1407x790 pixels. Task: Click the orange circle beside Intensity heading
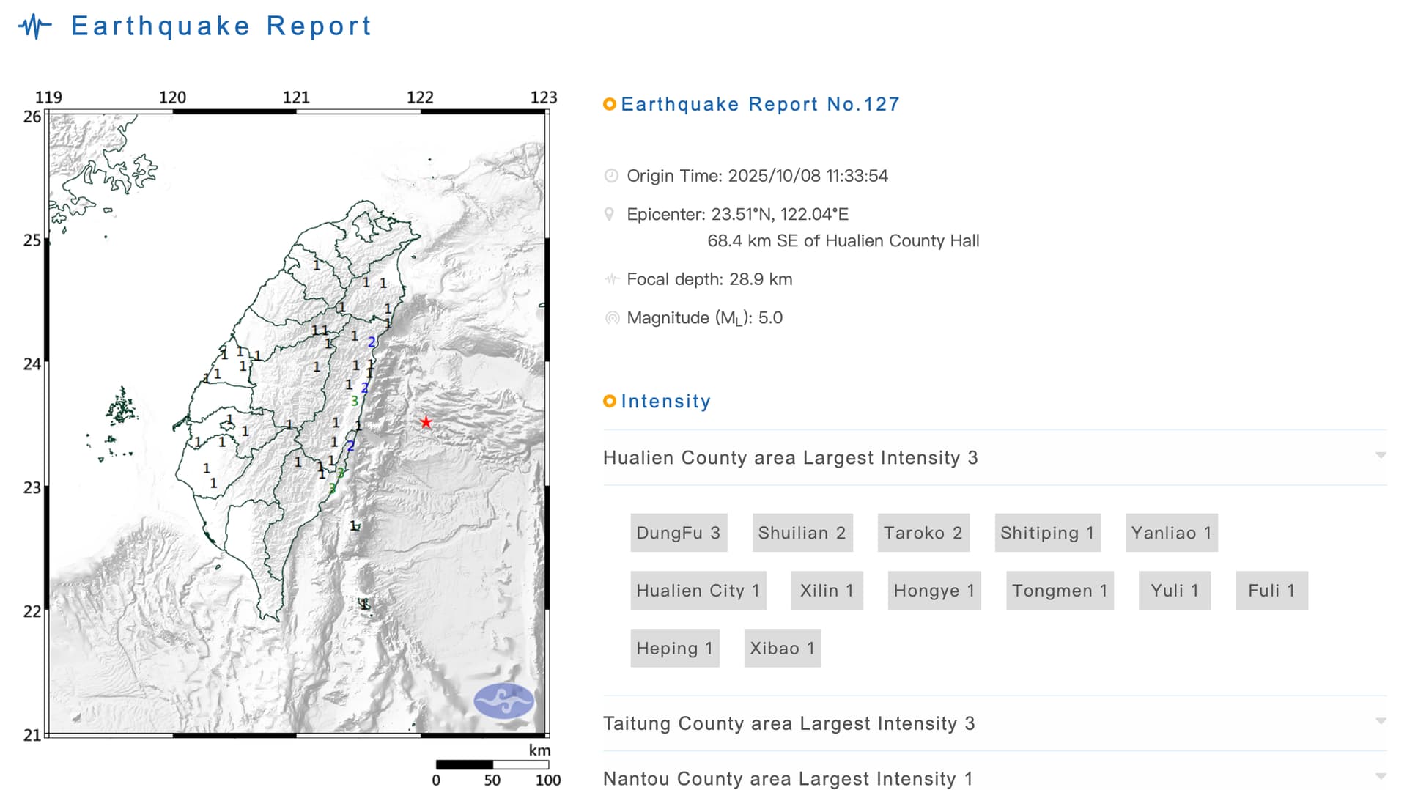point(609,401)
